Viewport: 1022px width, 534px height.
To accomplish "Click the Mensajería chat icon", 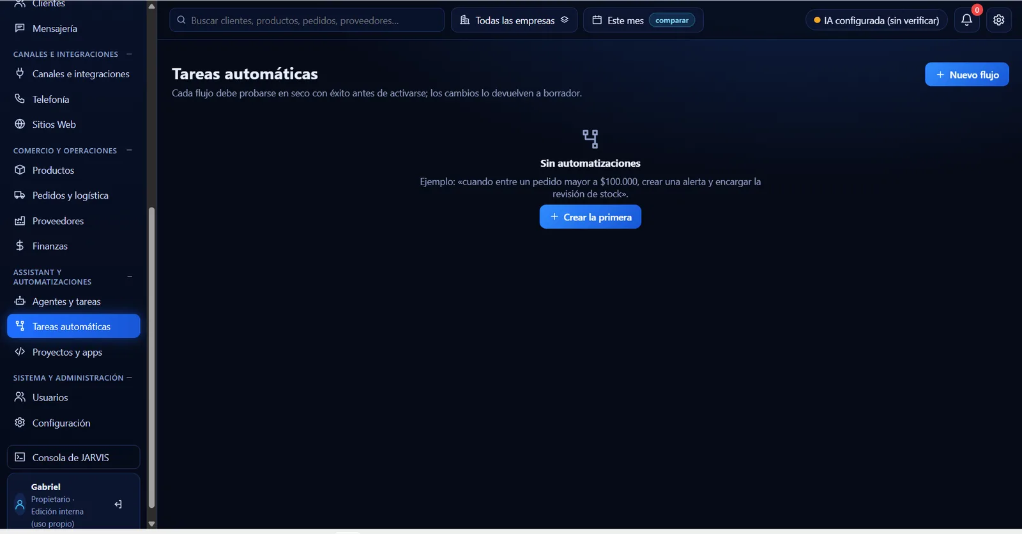I will (x=20, y=28).
